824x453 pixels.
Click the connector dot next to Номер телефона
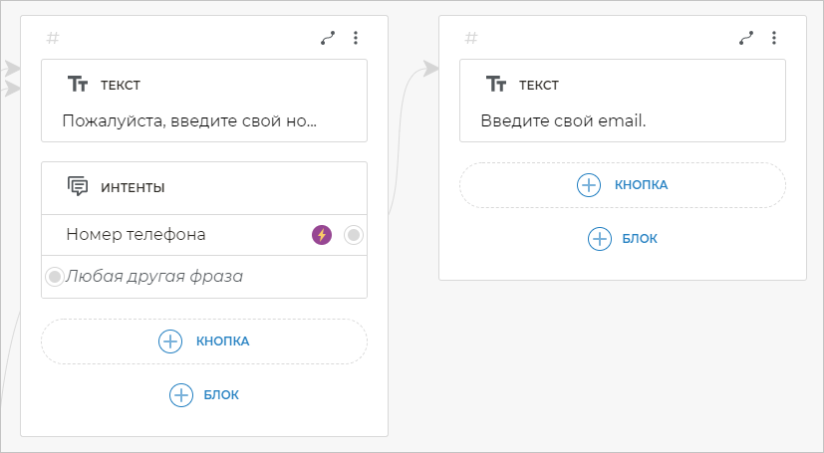[353, 235]
